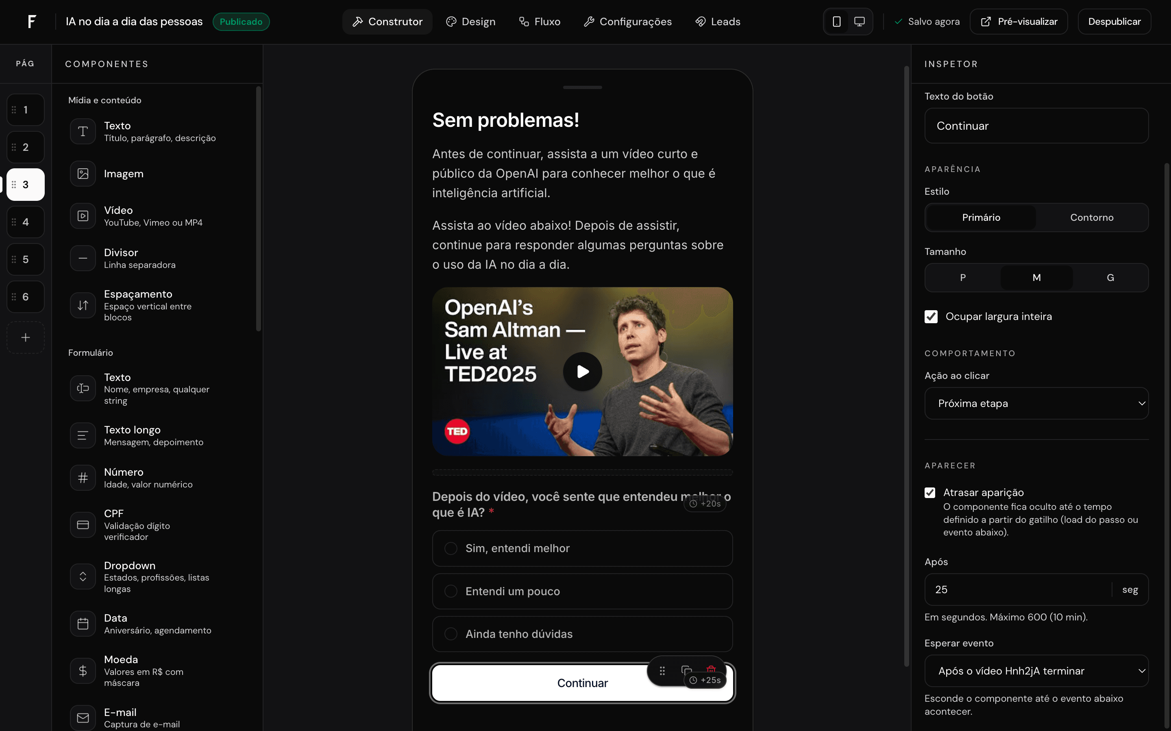This screenshot has width=1171, height=731.
Task: Click the components panel scrollbar
Action: coord(259,209)
